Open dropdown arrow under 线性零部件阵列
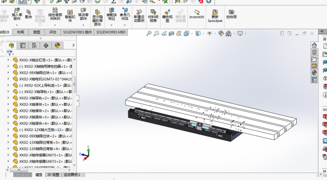The width and height of the screenshot is (327, 180). 55,25
